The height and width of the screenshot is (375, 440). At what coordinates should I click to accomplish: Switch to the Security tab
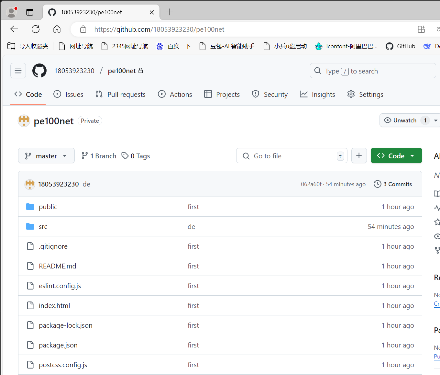click(270, 94)
